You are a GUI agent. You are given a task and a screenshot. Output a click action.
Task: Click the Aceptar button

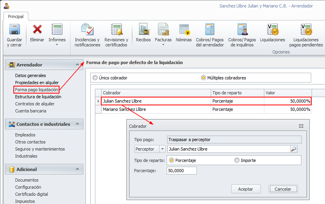pos(246,189)
